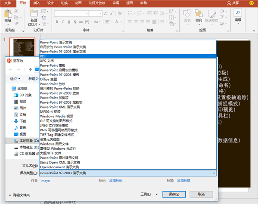Click the Bullets list icon
The width and height of the screenshot is (258, 204).
[130, 13]
